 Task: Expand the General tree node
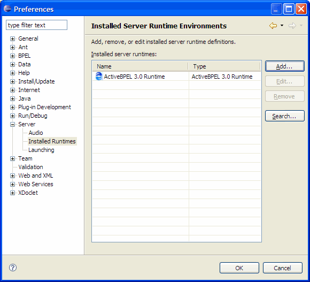click(x=12, y=39)
